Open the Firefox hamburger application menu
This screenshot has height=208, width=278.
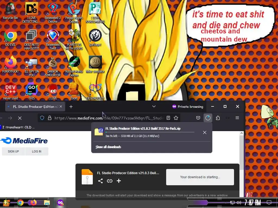pyautogui.click(x=237, y=118)
